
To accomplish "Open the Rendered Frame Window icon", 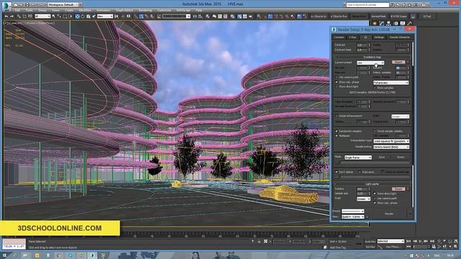I will tap(245, 16).
